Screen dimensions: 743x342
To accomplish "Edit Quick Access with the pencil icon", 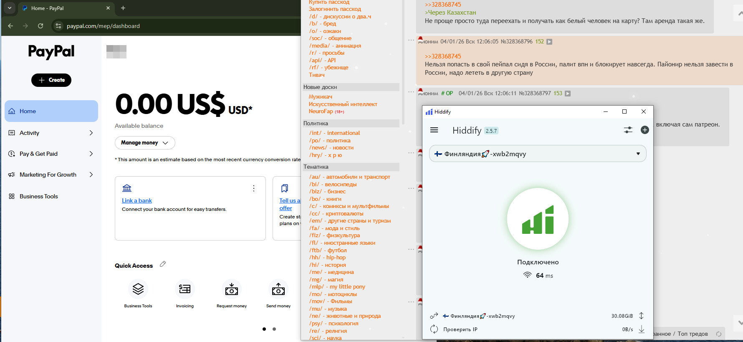I will [x=163, y=264].
